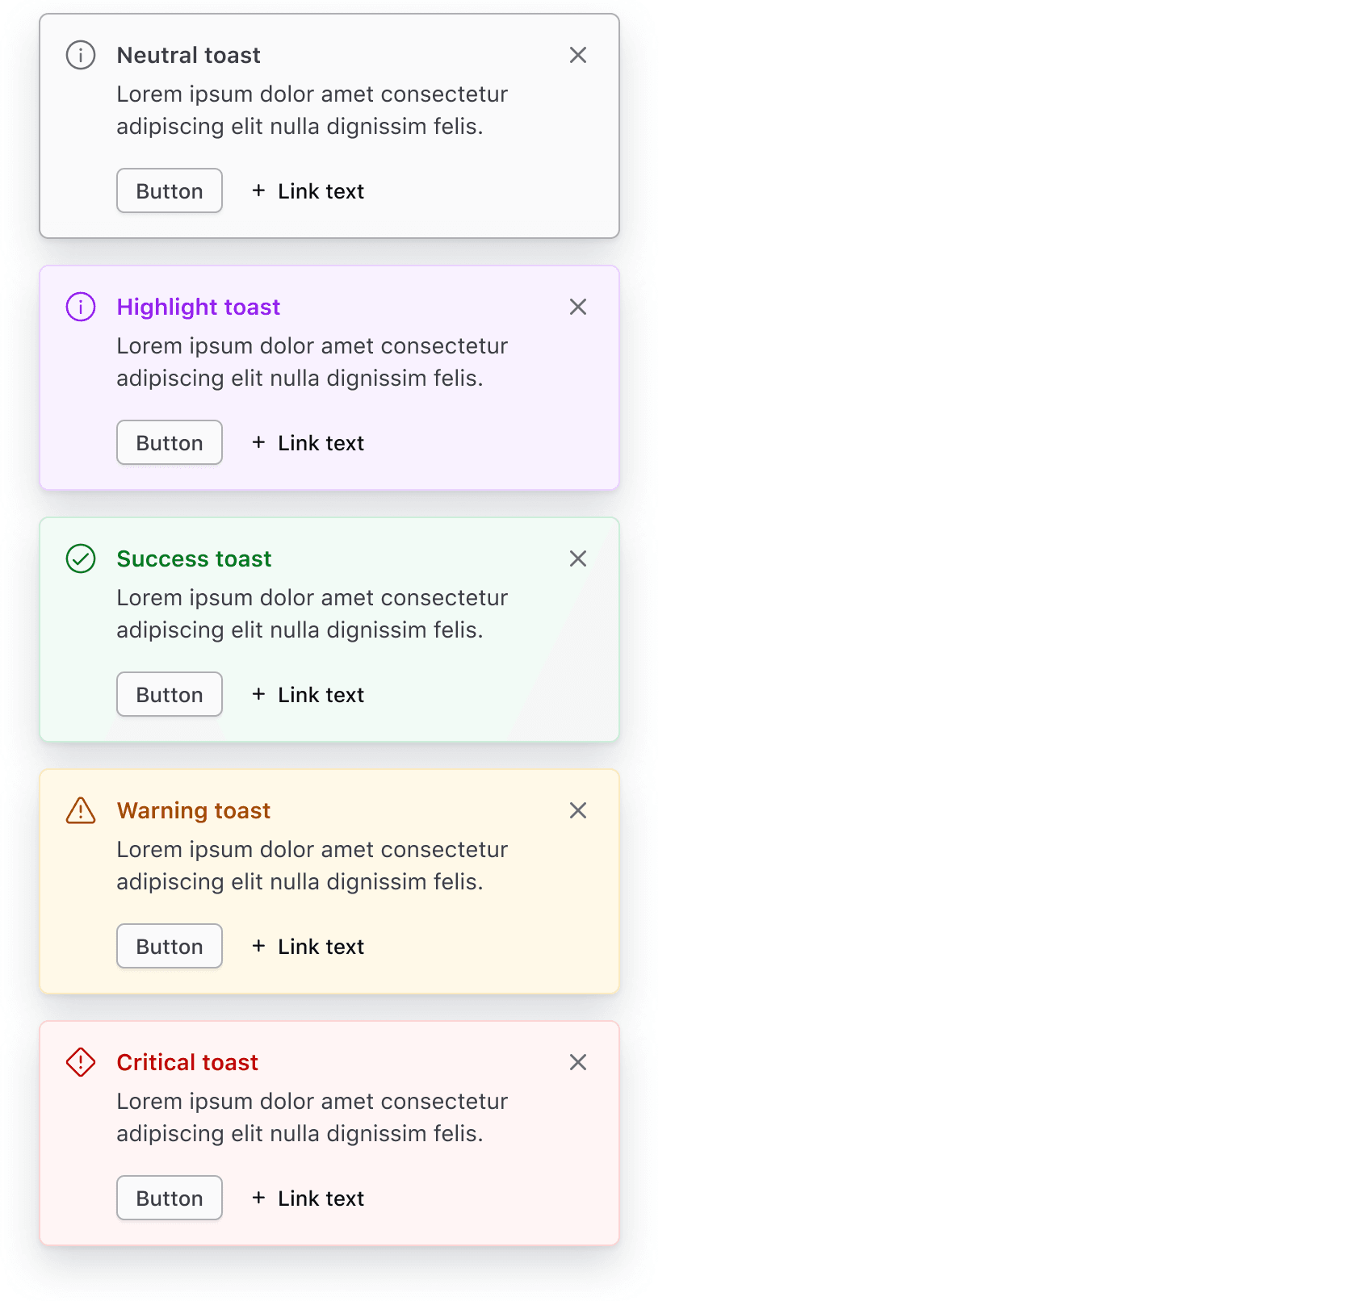This screenshot has width=1350, height=1301.
Task: Click the plus icon beside Link text in Critical toast
Action: pos(258,1199)
